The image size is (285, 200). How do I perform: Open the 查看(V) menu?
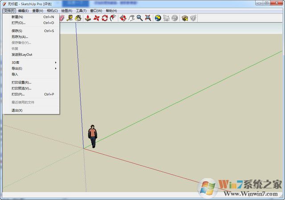[38, 11]
